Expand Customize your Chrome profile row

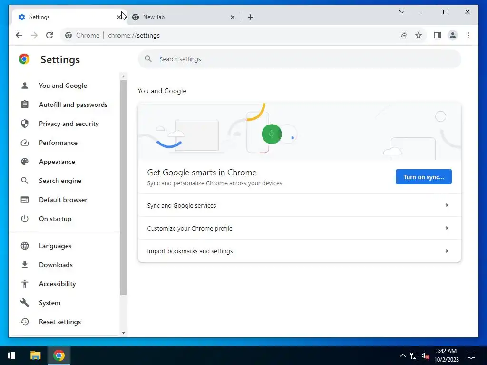(x=300, y=228)
